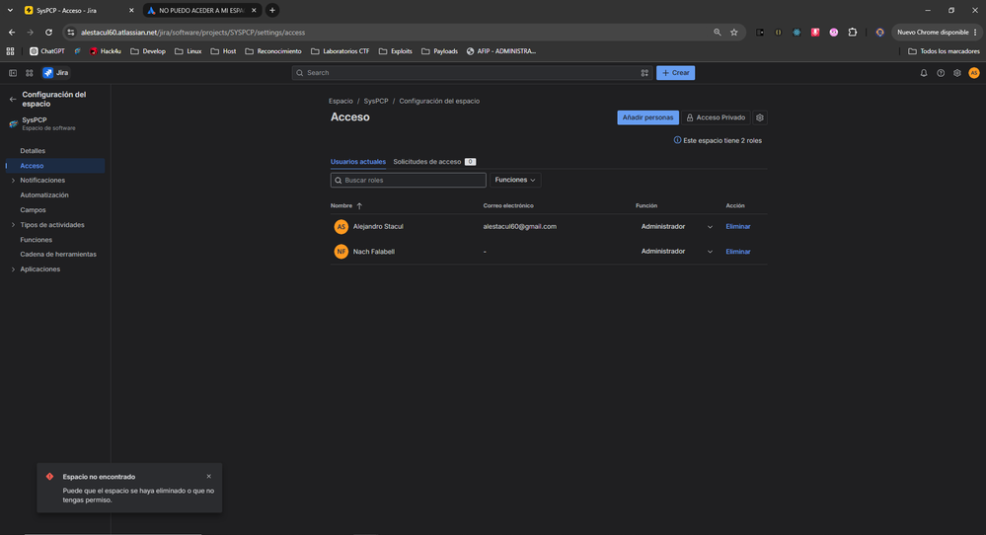The width and height of the screenshot is (986, 535).
Task: Open the ChatGPT bookmark
Action: (x=47, y=51)
